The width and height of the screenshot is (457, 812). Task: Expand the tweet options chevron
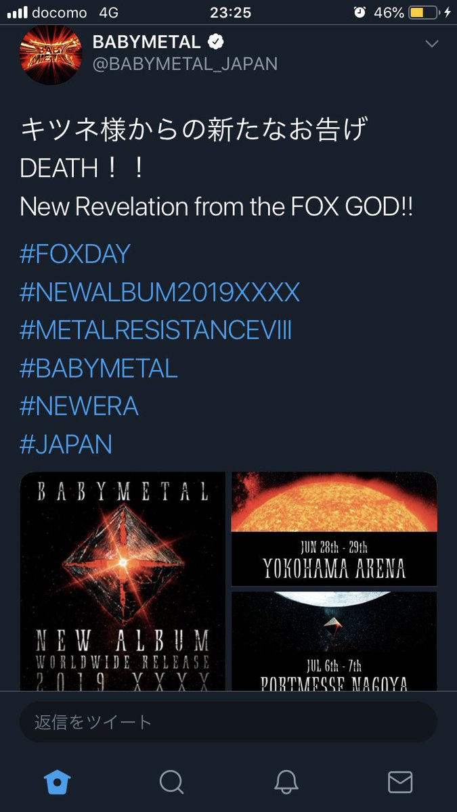(x=431, y=44)
